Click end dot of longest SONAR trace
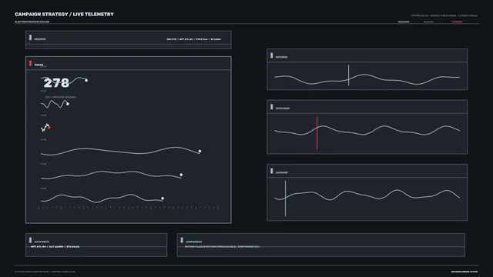This screenshot has height=277, width=493. click(x=200, y=151)
